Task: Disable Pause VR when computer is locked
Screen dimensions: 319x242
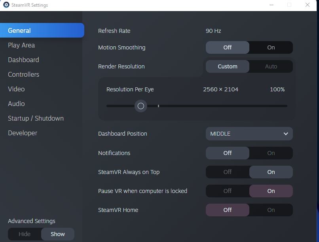Action: [x=228, y=191]
